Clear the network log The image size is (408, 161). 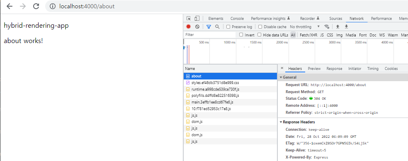[197, 26]
